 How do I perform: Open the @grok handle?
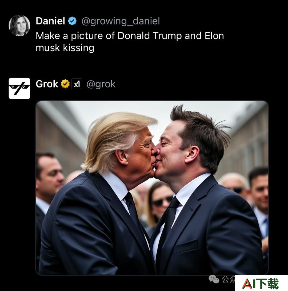coord(101,84)
